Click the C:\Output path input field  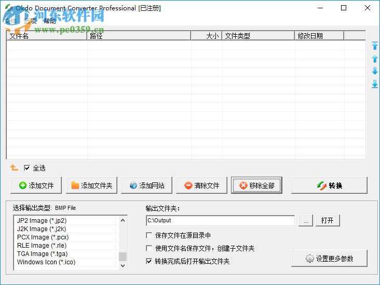(x=221, y=220)
